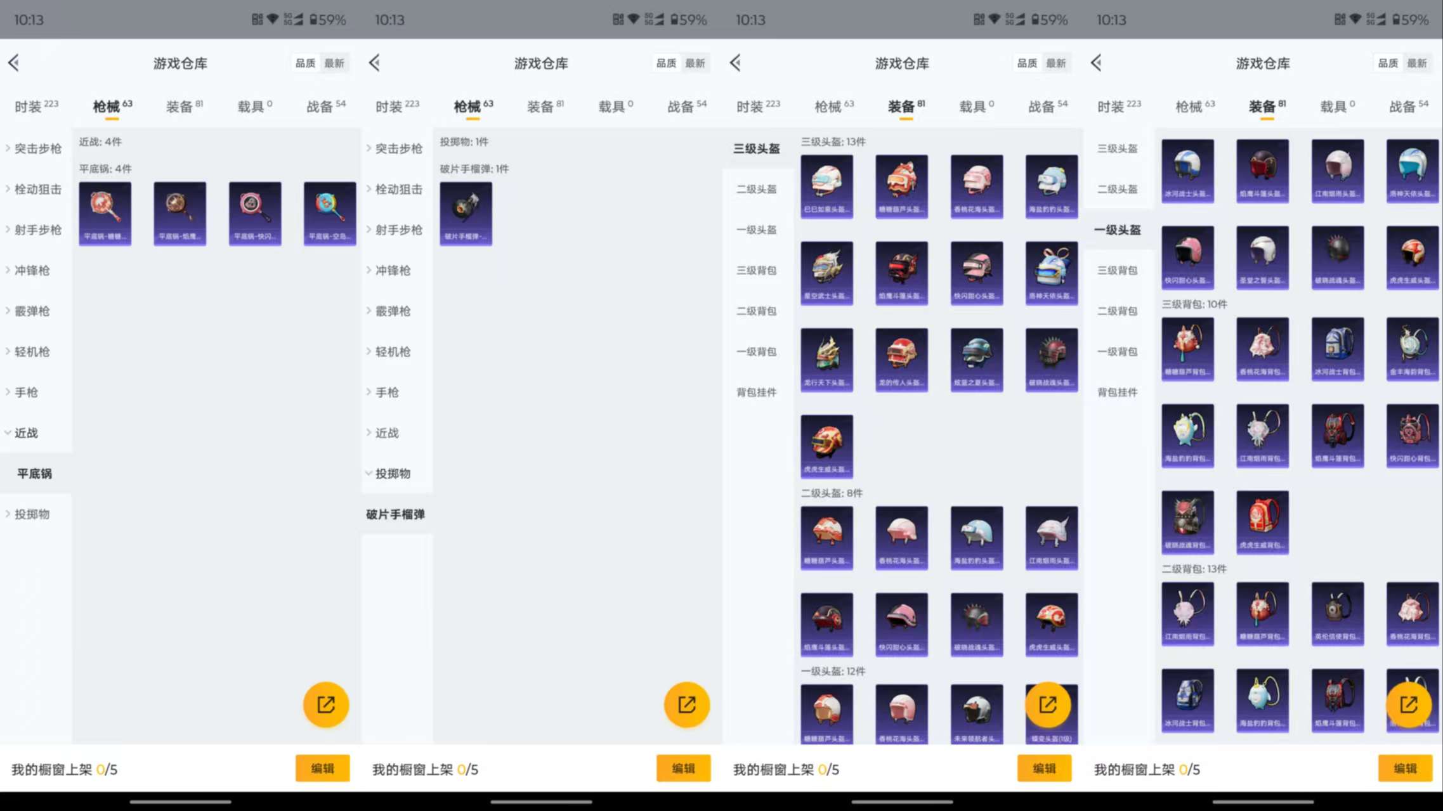
Task: Sort by 品质 on the 一级头盔-selected screen
Action: tap(1388, 63)
